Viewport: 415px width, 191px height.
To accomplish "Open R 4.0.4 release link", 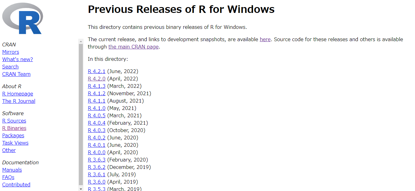I will [x=96, y=123].
